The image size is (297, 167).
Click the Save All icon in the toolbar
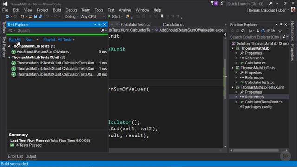click(40, 17)
